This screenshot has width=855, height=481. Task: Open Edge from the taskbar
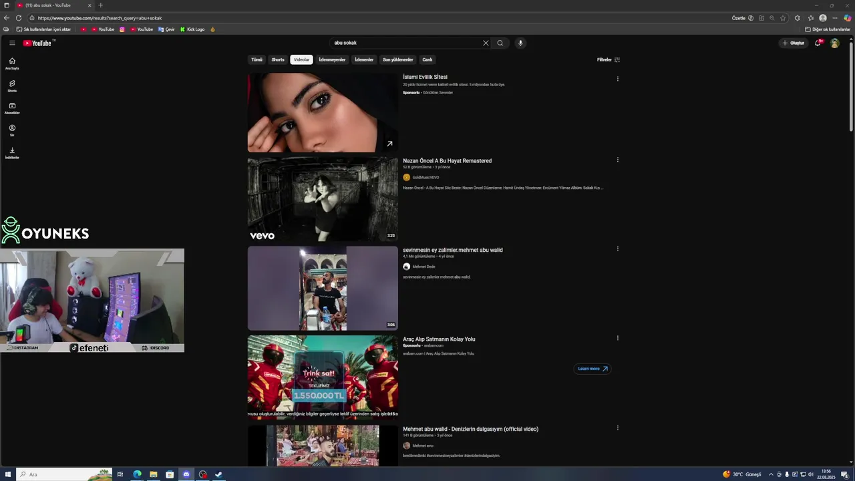pyautogui.click(x=137, y=474)
